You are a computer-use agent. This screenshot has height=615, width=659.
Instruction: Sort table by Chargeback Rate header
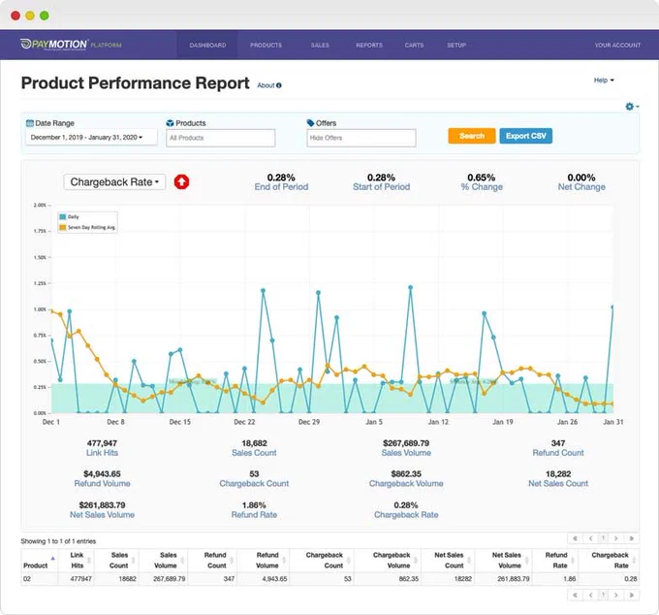(610, 561)
